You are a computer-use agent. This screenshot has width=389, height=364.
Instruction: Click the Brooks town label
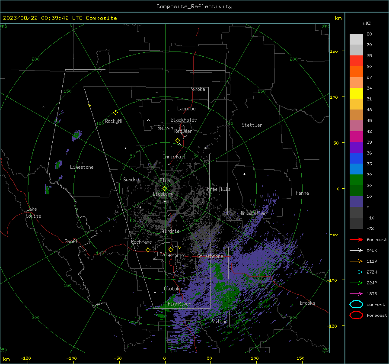pos(307,303)
